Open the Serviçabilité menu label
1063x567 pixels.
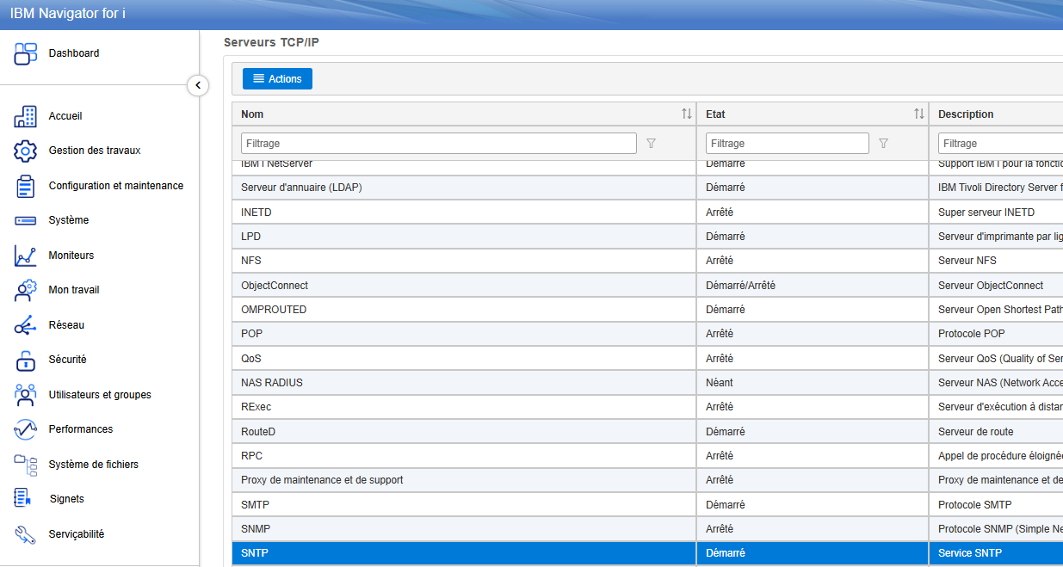[77, 534]
